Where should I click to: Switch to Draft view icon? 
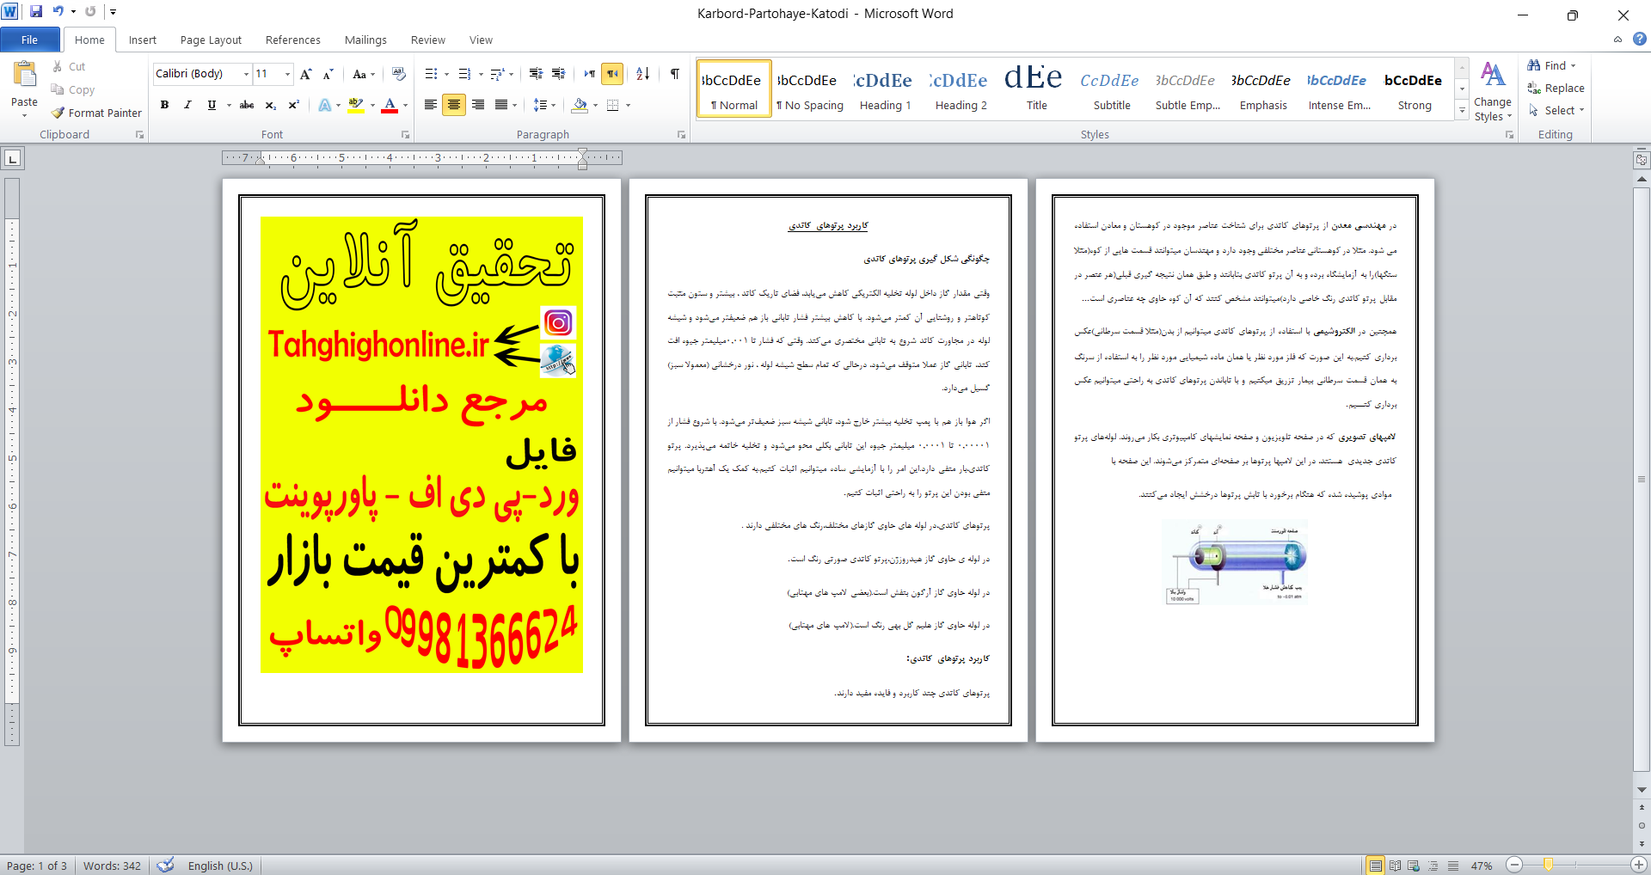pyautogui.click(x=1453, y=866)
